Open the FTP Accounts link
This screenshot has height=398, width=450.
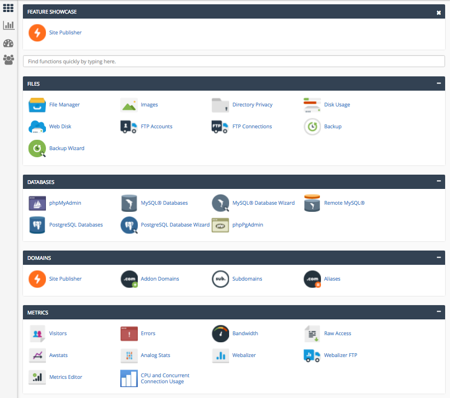pos(156,127)
